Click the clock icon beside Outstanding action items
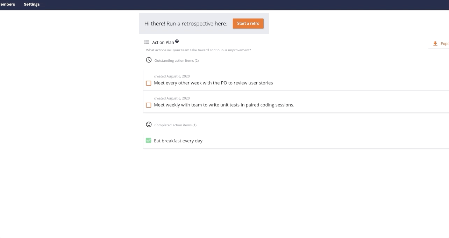This screenshot has height=238, width=449. pyautogui.click(x=149, y=60)
